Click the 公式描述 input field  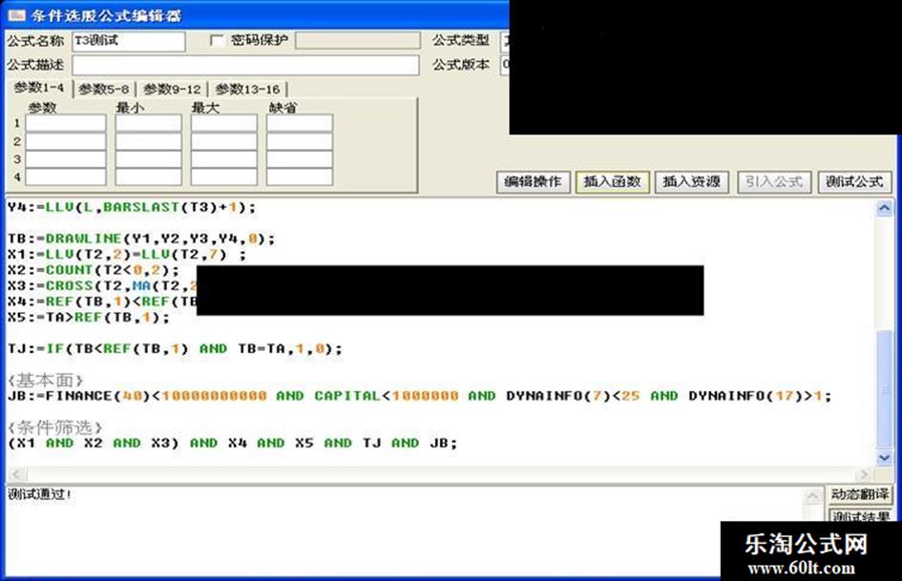click(x=245, y=65)
